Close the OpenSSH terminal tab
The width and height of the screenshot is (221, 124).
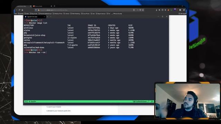click(x=44, y=17)
